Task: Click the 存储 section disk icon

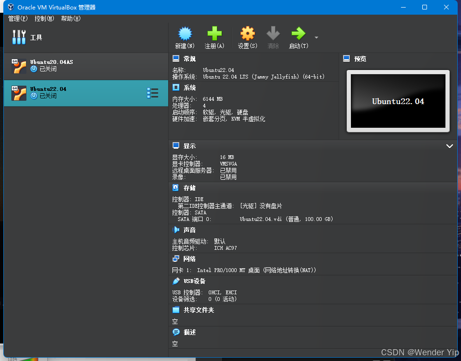Action: [x=176, y=188]
